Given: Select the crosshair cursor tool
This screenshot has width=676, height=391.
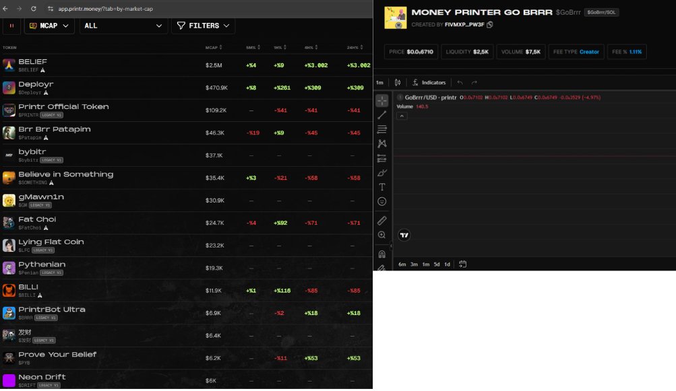Looking at the screenshot, I should [382, 100].
